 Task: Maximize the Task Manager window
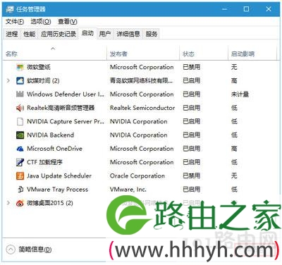point(246,9)
